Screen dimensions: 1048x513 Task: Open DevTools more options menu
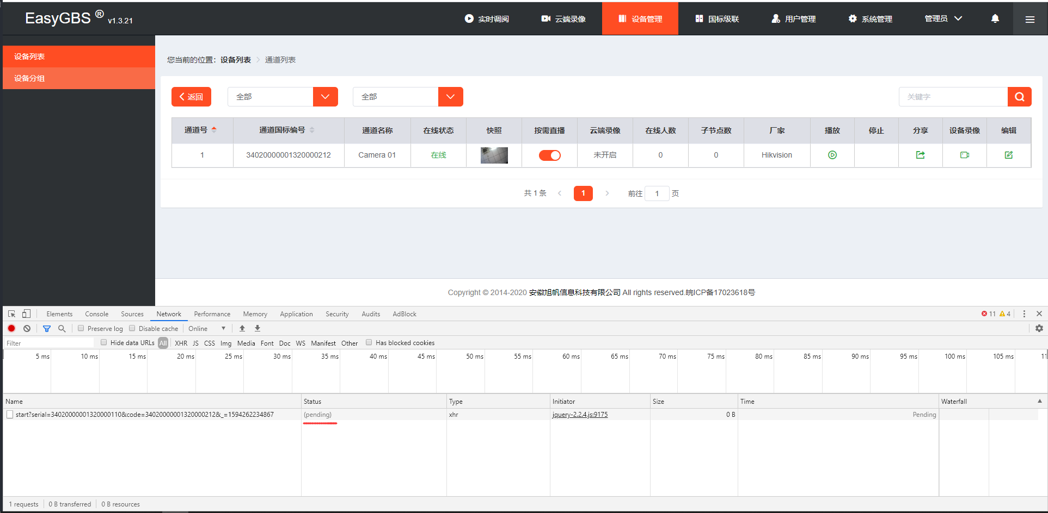point(1024,314)
